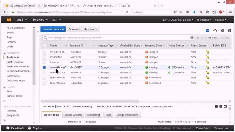Click alarm icon for demo-03-Data row
This screenshot has height=132, width=235.
[x=208, y=83]
